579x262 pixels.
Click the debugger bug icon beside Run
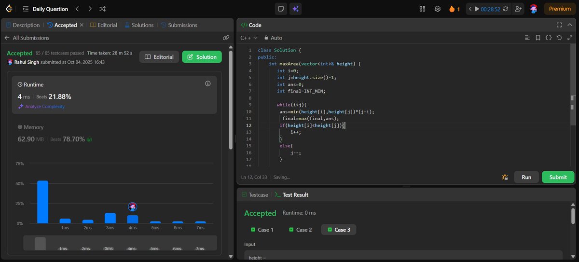pyautogui.click(x=505, y=177)
